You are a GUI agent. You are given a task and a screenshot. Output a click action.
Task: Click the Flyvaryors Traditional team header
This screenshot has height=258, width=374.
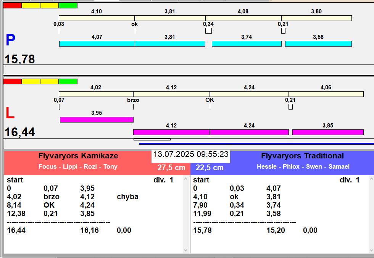pyautogui.click(x=302, y=156)
